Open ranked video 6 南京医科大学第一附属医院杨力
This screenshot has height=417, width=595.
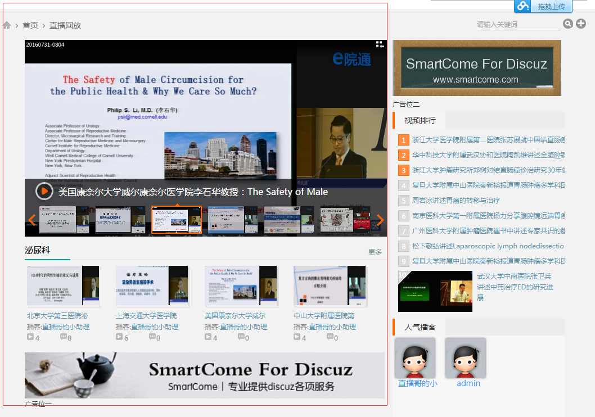(488, 216)
